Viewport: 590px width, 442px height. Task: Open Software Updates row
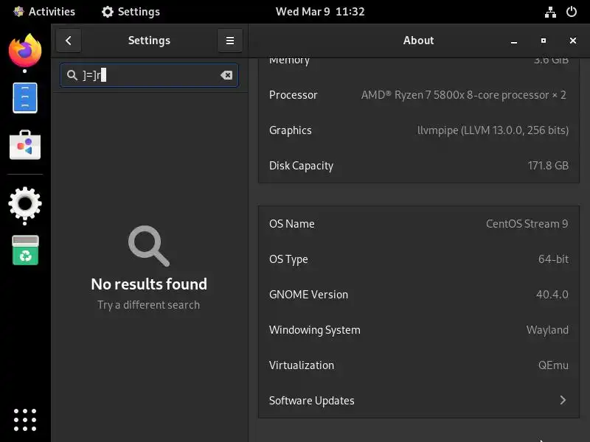[418, 400]
